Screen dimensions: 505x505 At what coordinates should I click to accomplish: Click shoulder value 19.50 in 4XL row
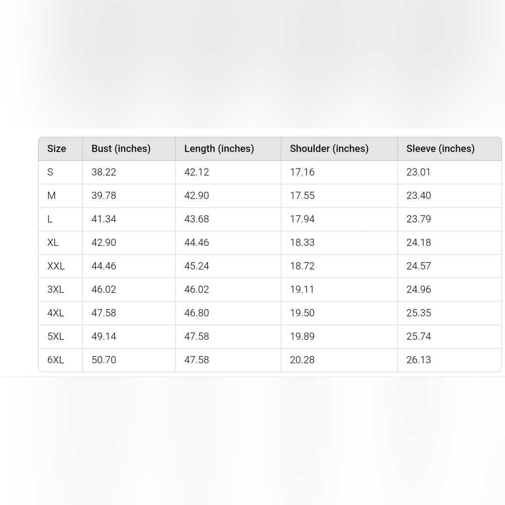[302, 313]
